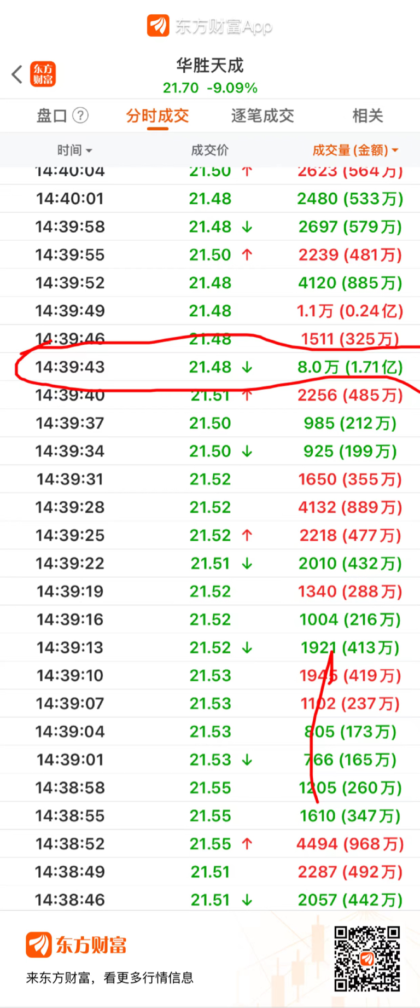Tap the 华胜天成 stock title

point(210,66)
